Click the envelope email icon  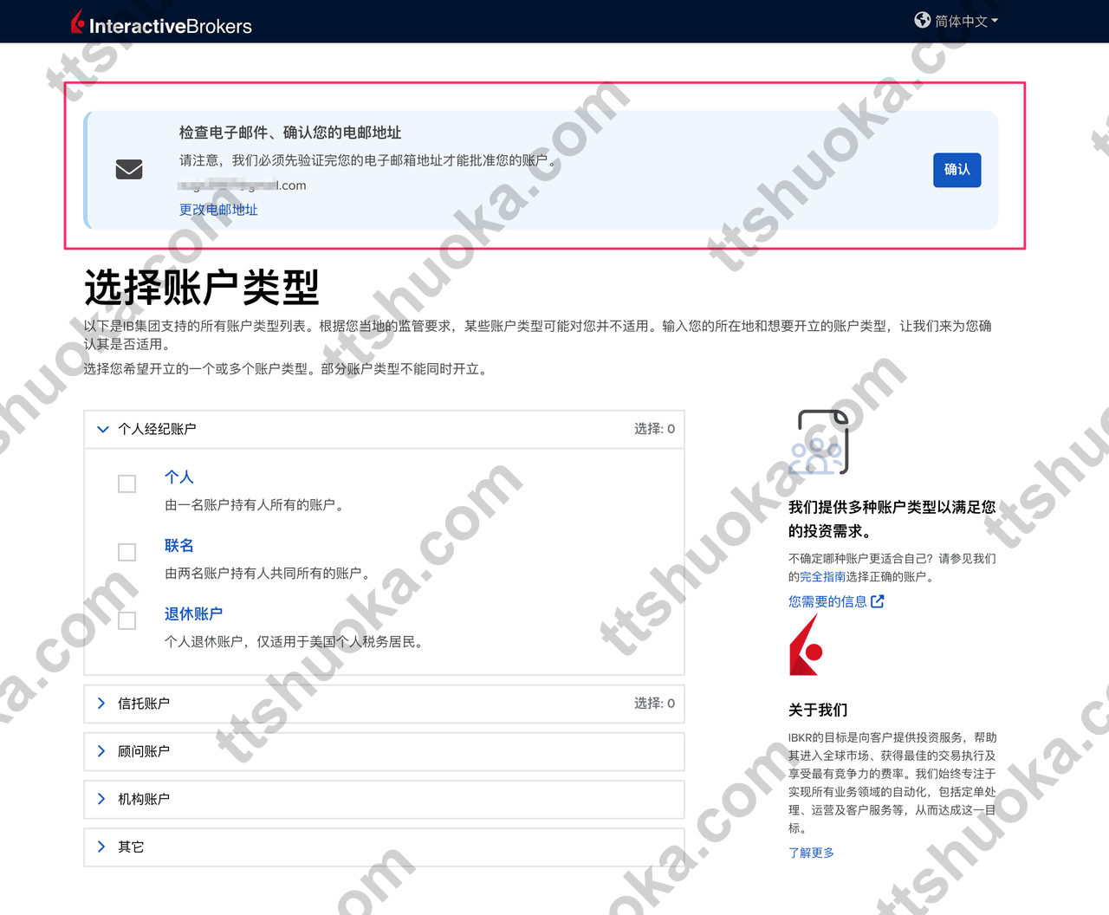click(x=129, y=169)
